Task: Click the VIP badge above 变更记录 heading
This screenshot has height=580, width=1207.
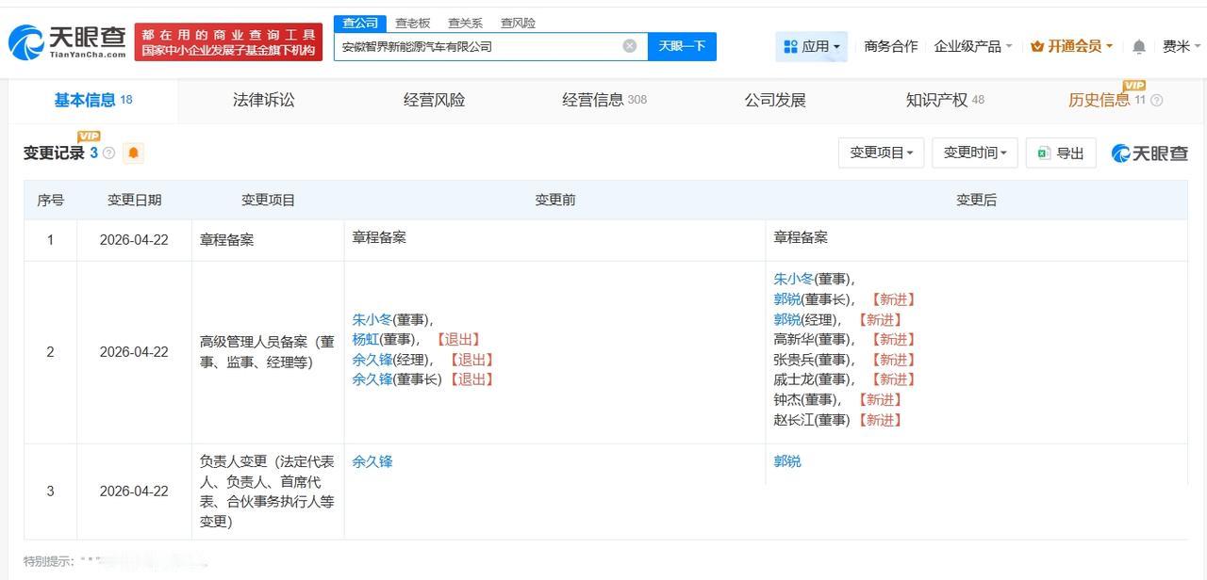Action: coord(89,136)
